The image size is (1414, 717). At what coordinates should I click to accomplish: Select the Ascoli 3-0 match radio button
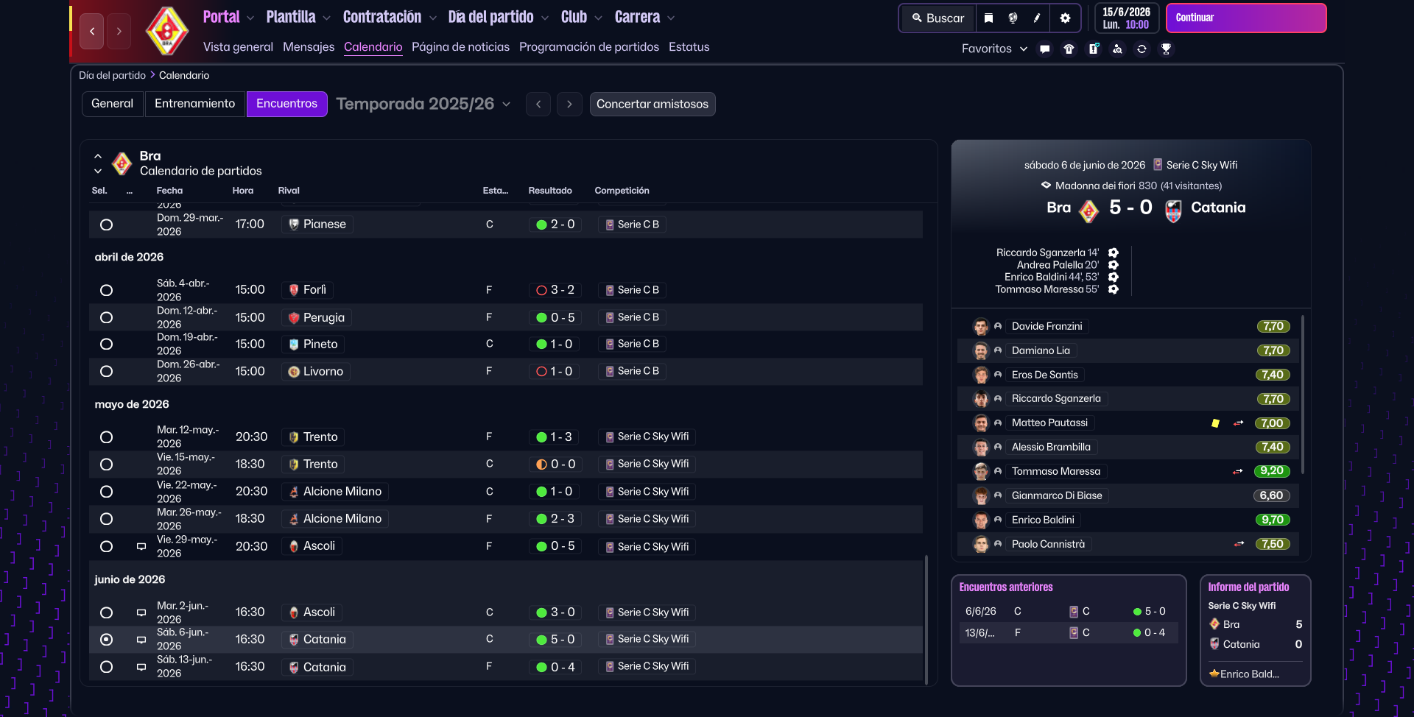[107, 612]
